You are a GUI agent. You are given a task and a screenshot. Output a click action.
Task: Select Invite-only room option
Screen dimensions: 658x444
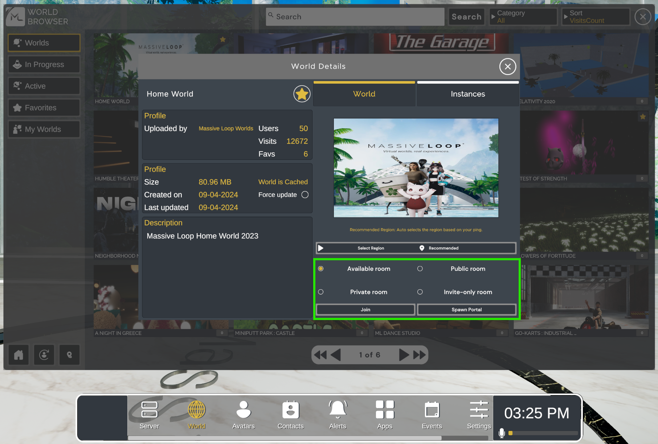420,292
